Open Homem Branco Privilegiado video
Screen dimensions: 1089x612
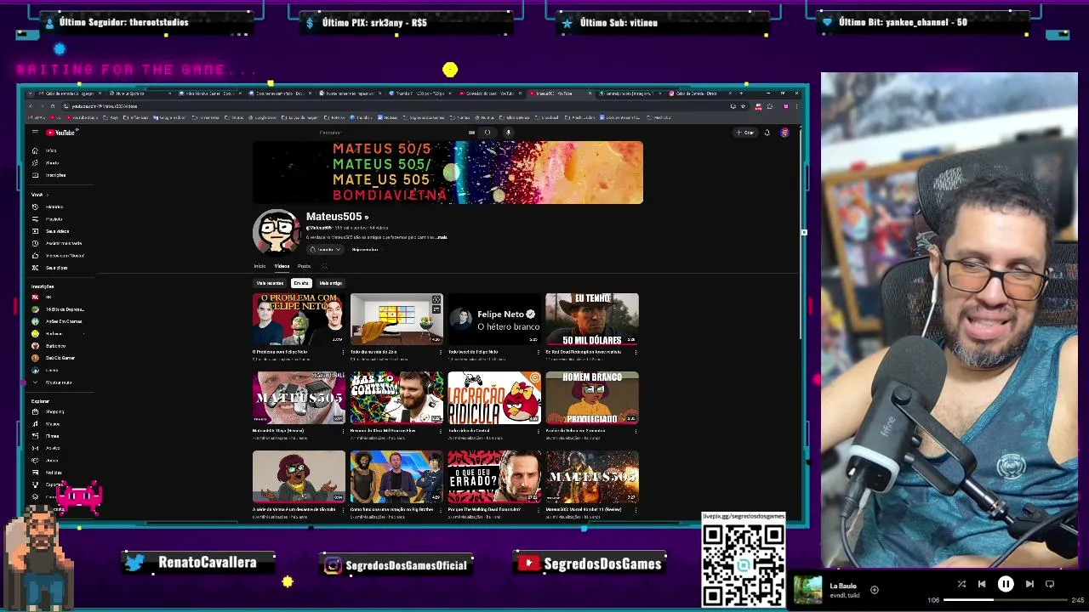point(592,398)
